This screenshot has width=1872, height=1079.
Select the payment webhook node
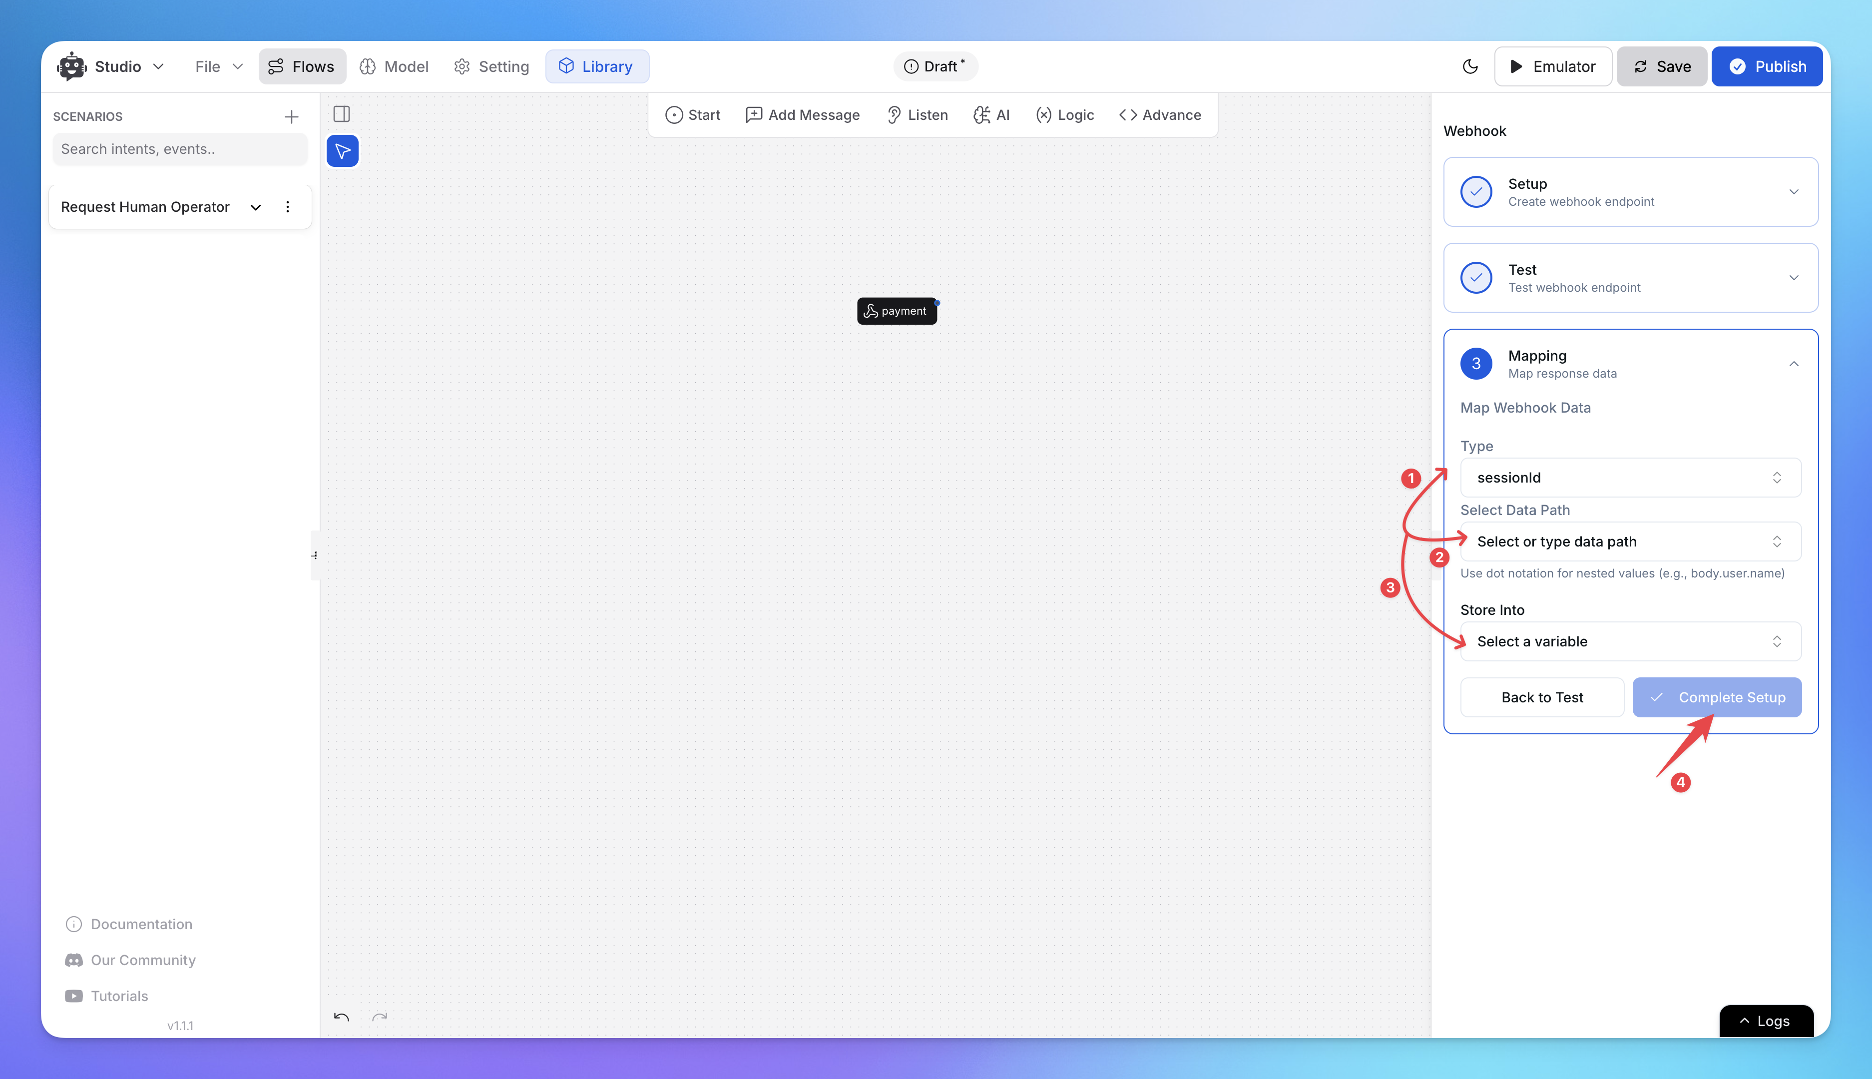click(x=897, y=311)
